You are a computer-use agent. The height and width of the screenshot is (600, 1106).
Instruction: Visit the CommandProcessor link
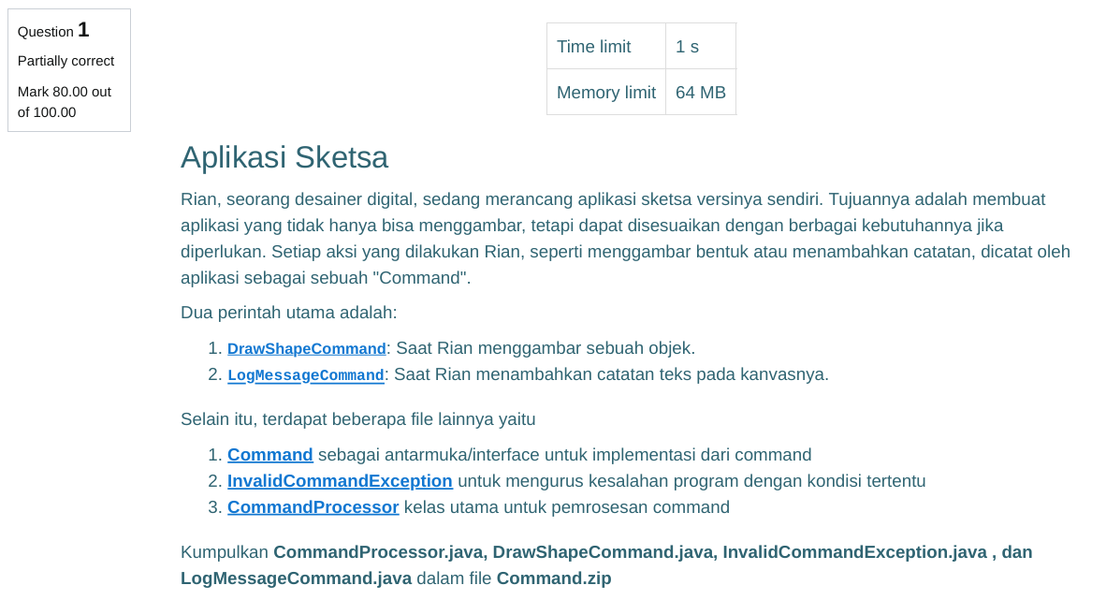pos(313,507)
